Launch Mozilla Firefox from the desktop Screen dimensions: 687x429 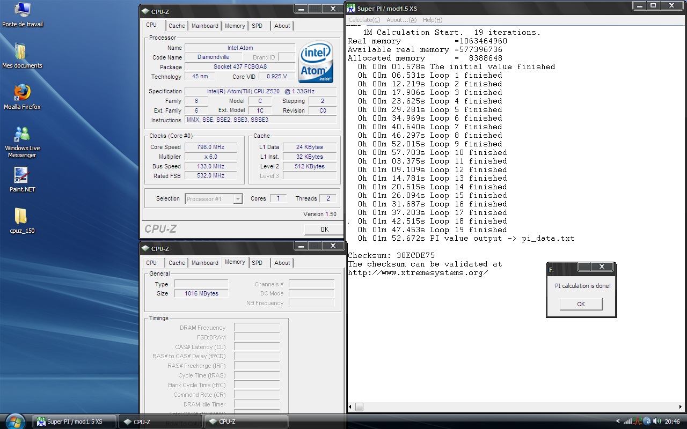(x=22, y=97)
